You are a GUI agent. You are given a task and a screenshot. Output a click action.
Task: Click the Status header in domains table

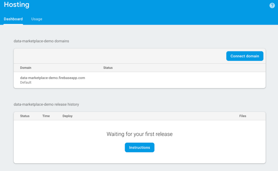[x=108, y=68]
